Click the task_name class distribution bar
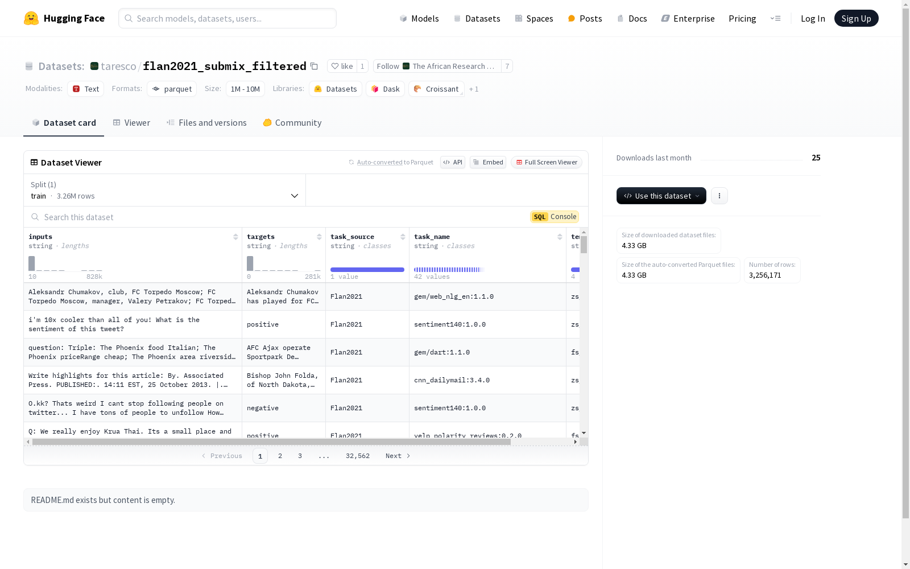 coord(449,270)
